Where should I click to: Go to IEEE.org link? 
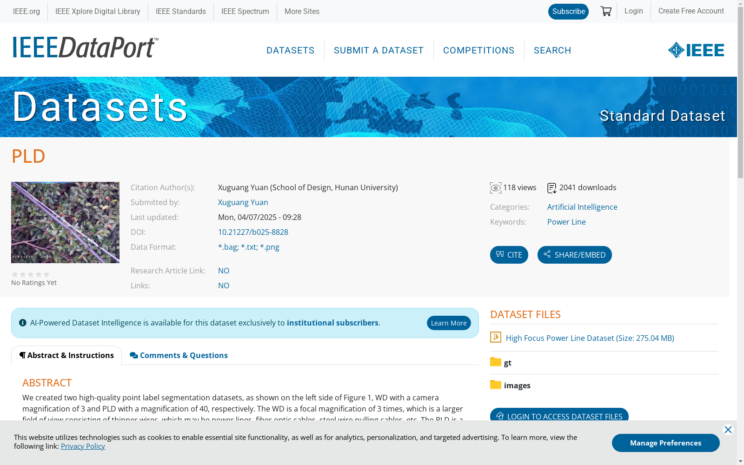[x=27, y=11]
